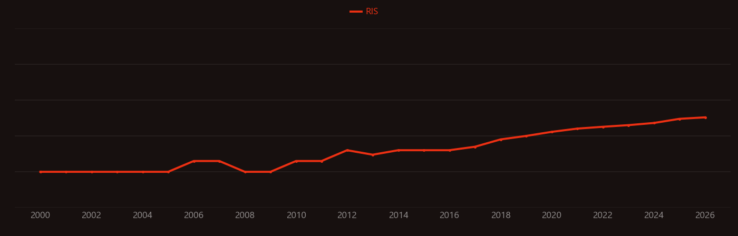
Task: Click the 2014 x-axis label
Action: [x=399, y=215]
